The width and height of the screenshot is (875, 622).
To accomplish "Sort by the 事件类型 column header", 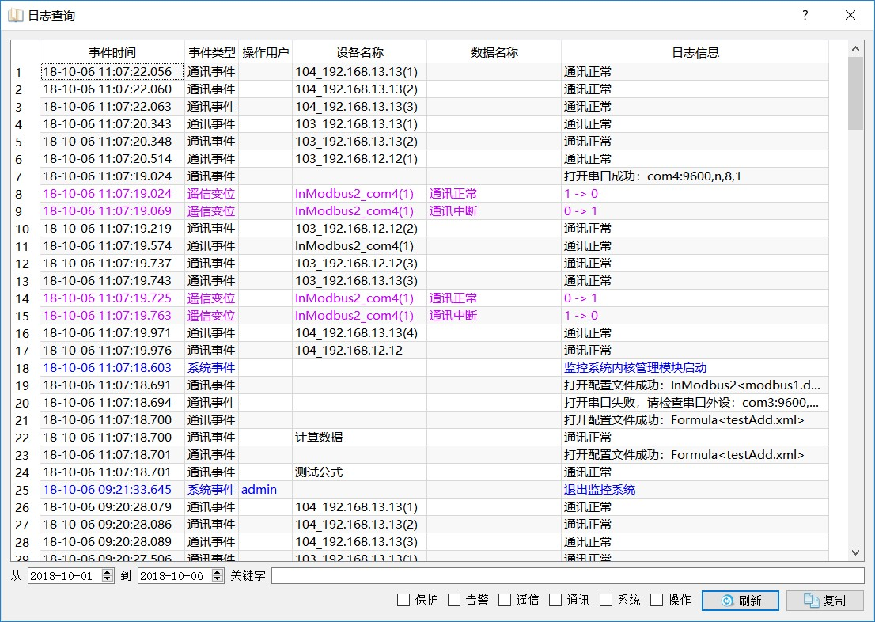I will (211, 53).
